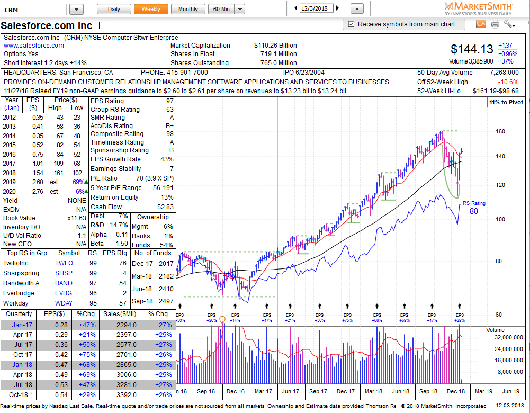Screen dimensions: 530x413
Task: Click the Jan-18 quarterly row link
Action: [x=22, y=365]
